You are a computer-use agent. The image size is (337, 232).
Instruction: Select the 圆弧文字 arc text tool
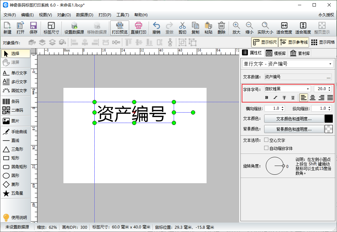pyautogui.click(x=15, y=90)
